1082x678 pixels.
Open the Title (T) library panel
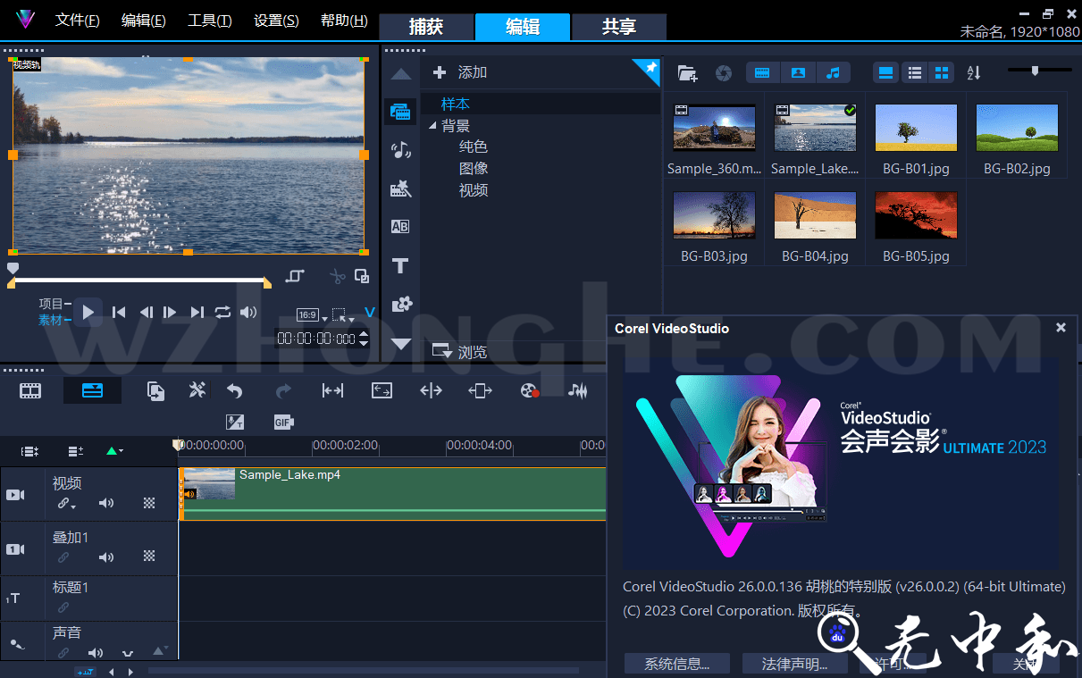401,266
